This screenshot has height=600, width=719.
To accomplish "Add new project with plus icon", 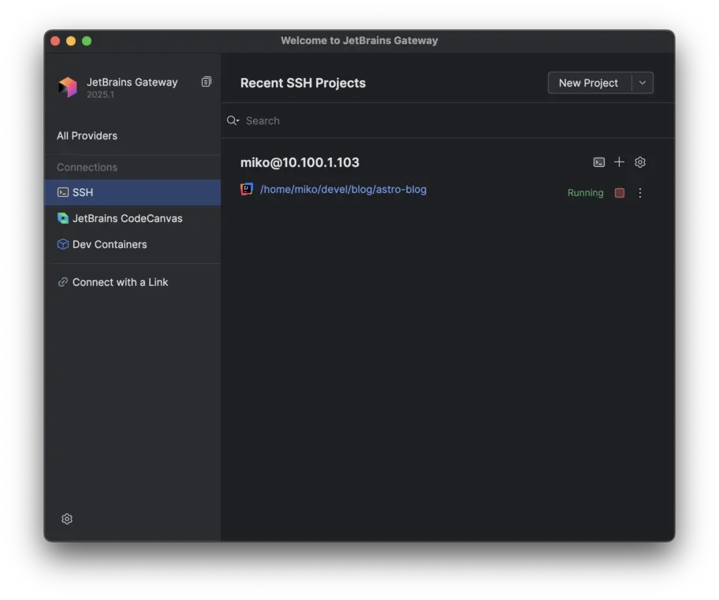I will [x=619, y=162].
